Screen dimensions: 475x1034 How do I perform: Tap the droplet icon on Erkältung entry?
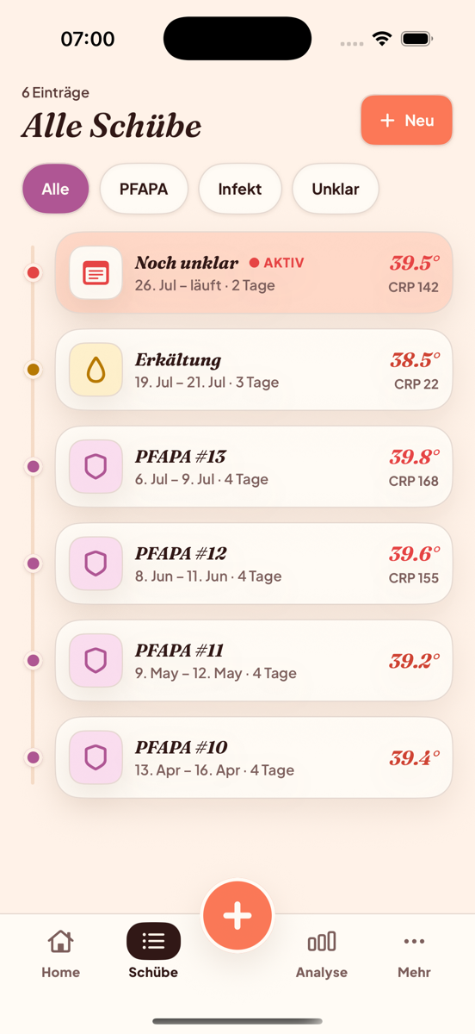coord(96,370)
